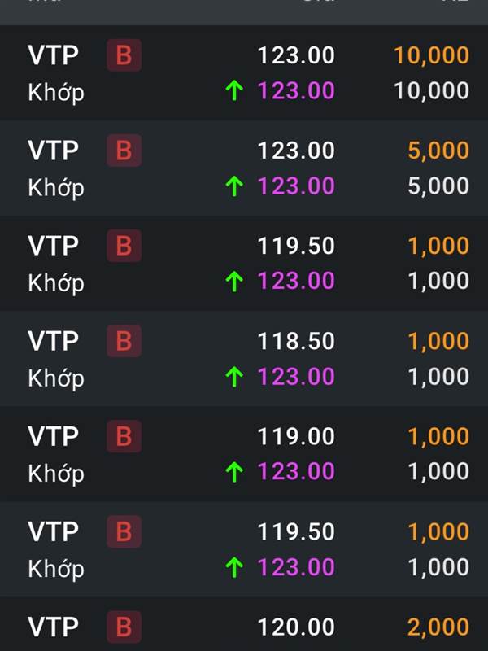Click the B badge in the 10,000-share order
Viewport: 488px width, 651px height.
click(x=124, y=55)
